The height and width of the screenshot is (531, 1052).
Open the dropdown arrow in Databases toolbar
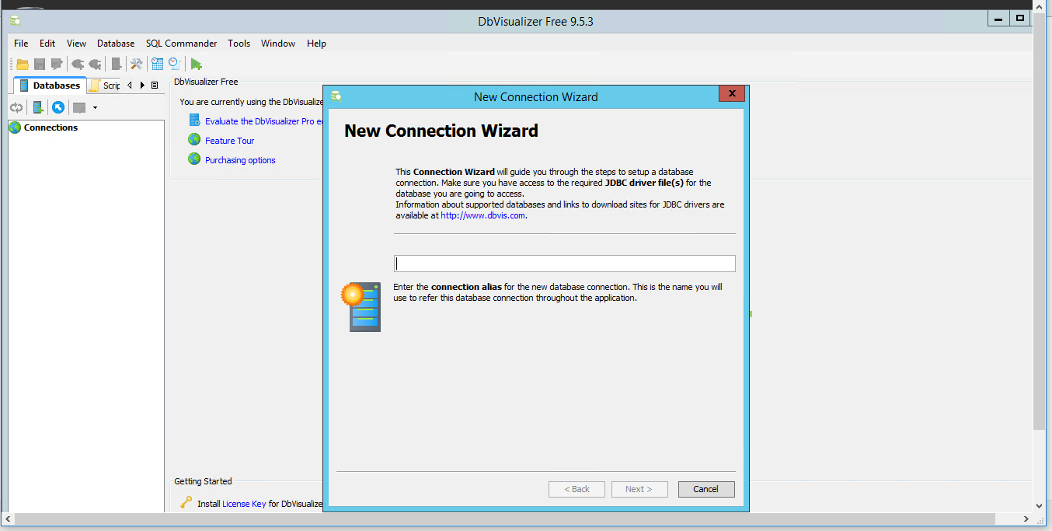point(95,107)
